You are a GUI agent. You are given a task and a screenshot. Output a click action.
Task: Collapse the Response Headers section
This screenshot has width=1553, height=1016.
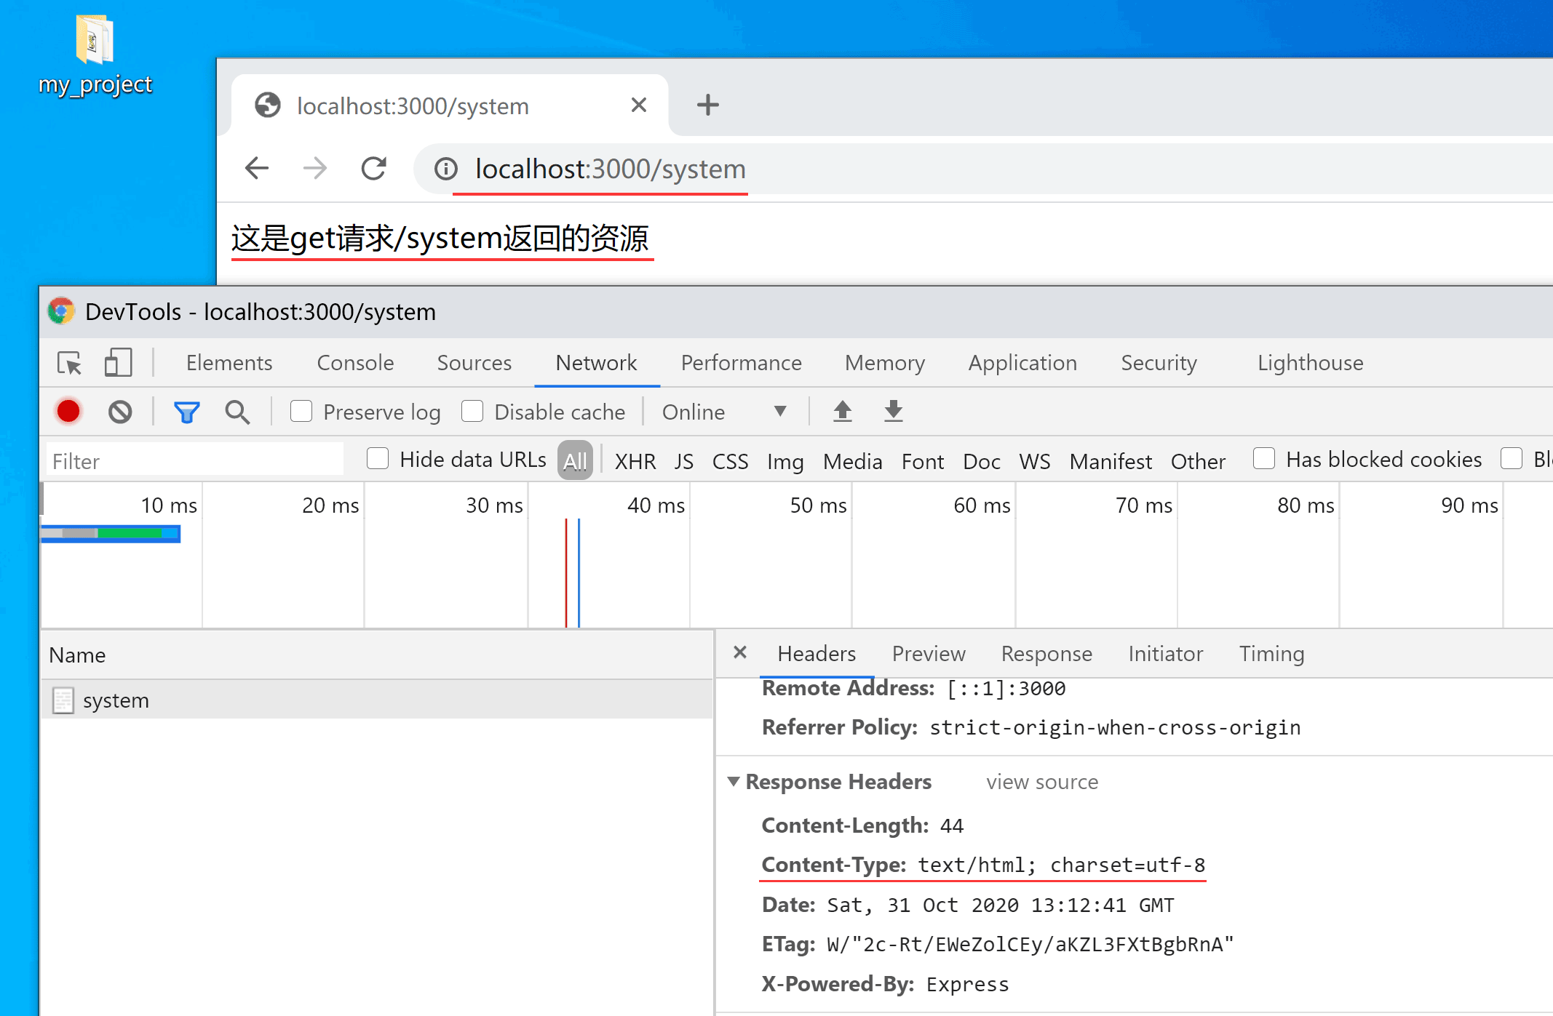click(734, 782)
